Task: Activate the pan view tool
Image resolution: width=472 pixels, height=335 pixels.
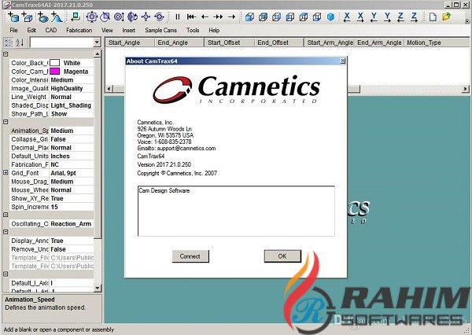Action: tap(146, 17)
